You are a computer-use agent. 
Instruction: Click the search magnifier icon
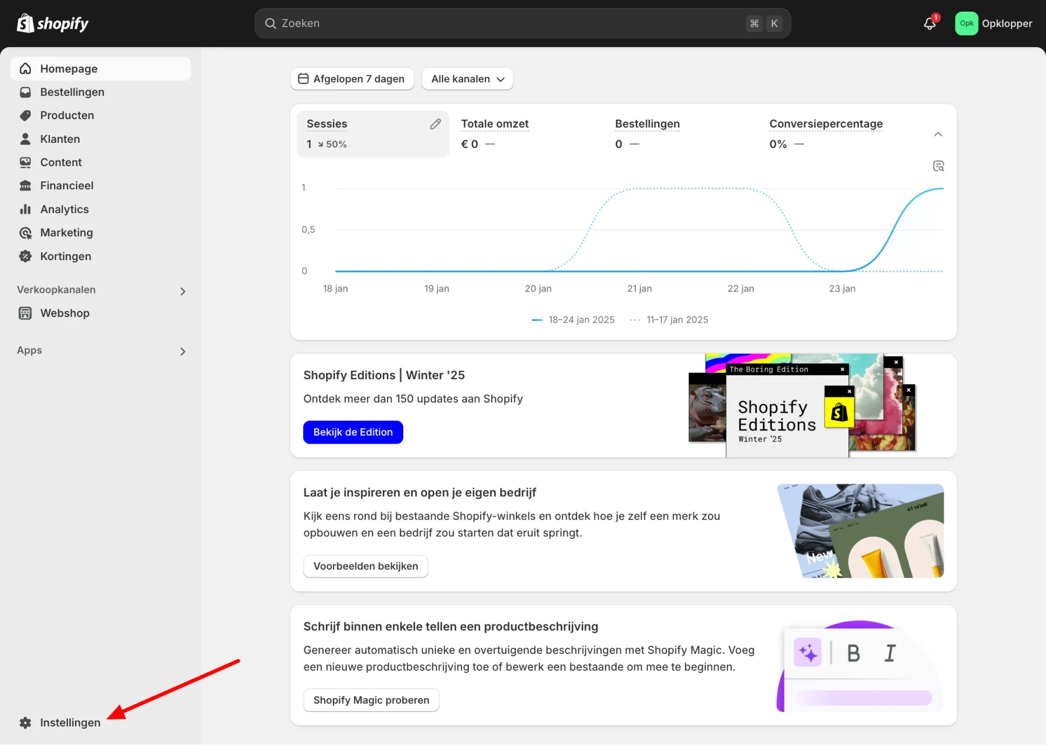point(270,23)
